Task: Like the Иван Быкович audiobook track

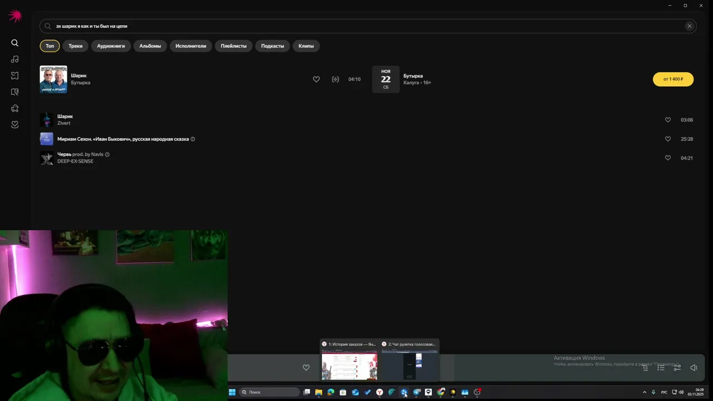Action: (x=668, y=139)
